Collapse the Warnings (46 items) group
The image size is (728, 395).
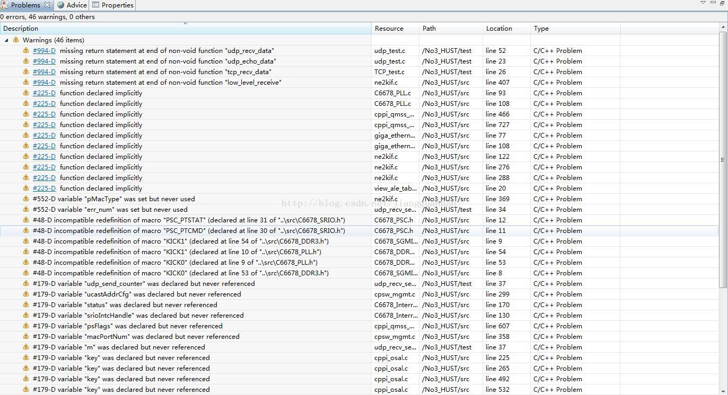(6, 40)
